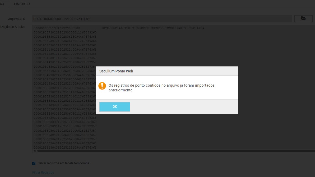The image size is (315, 177).
Task: Select the record line starting 0000193373
Action: pyautogui.click(x=65, y=32)
